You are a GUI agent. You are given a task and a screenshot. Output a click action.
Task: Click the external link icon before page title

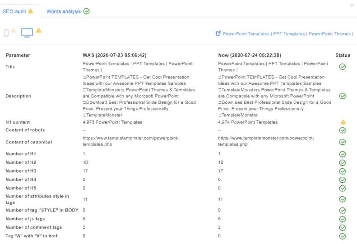pyautogui.click(x=218, y=33)
